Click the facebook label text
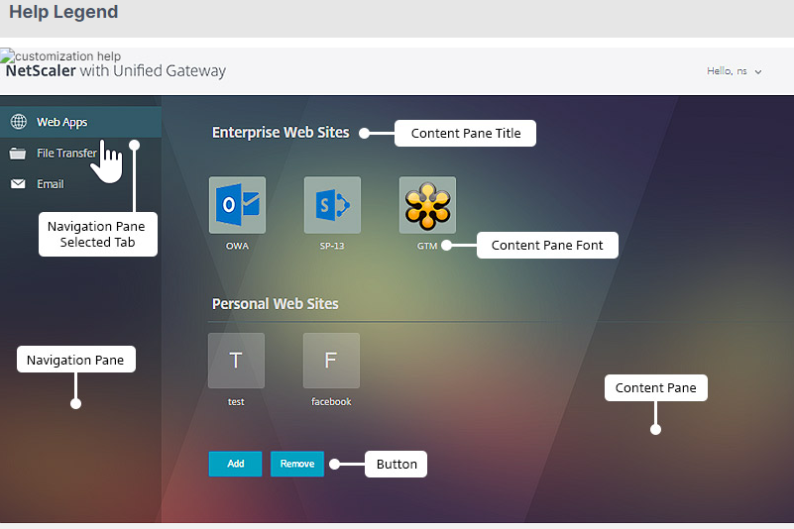Image resolution: width=794 pixels, height=529 pixels. point(331,402)
